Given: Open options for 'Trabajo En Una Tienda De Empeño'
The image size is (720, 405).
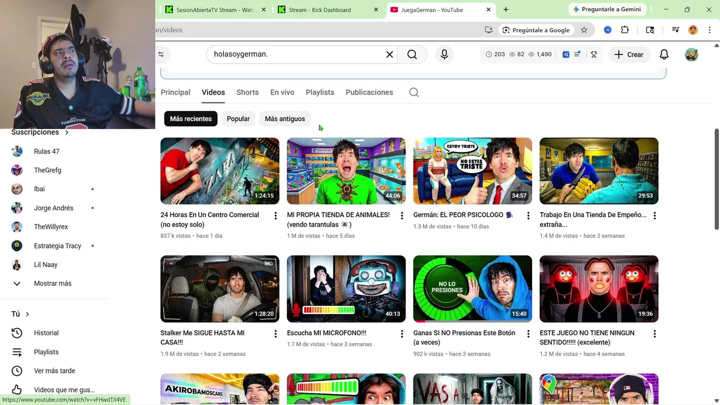Looking at the screenshot, I should click(654, 215).
